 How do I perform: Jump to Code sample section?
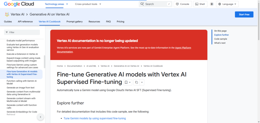pos(221,39)
